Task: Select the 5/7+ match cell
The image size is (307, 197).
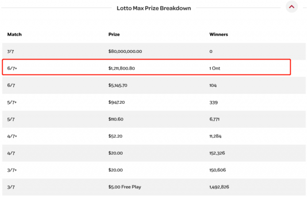Action: (12, 102)
